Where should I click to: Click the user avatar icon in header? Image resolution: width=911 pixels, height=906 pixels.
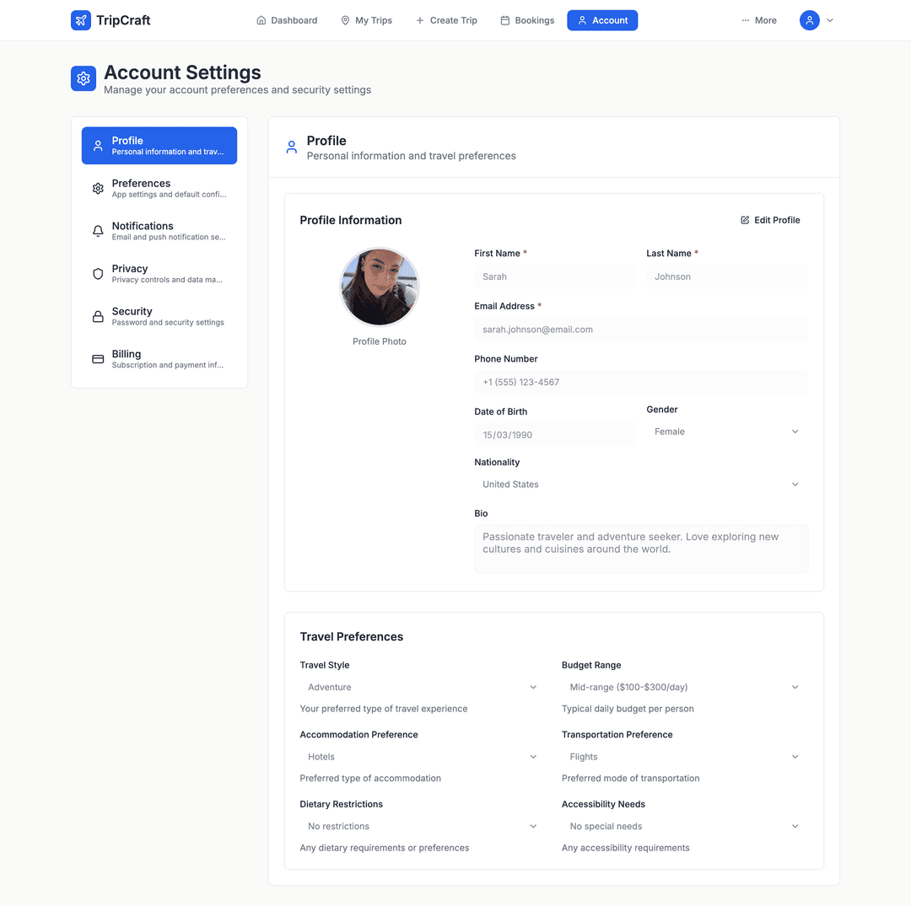809,20
